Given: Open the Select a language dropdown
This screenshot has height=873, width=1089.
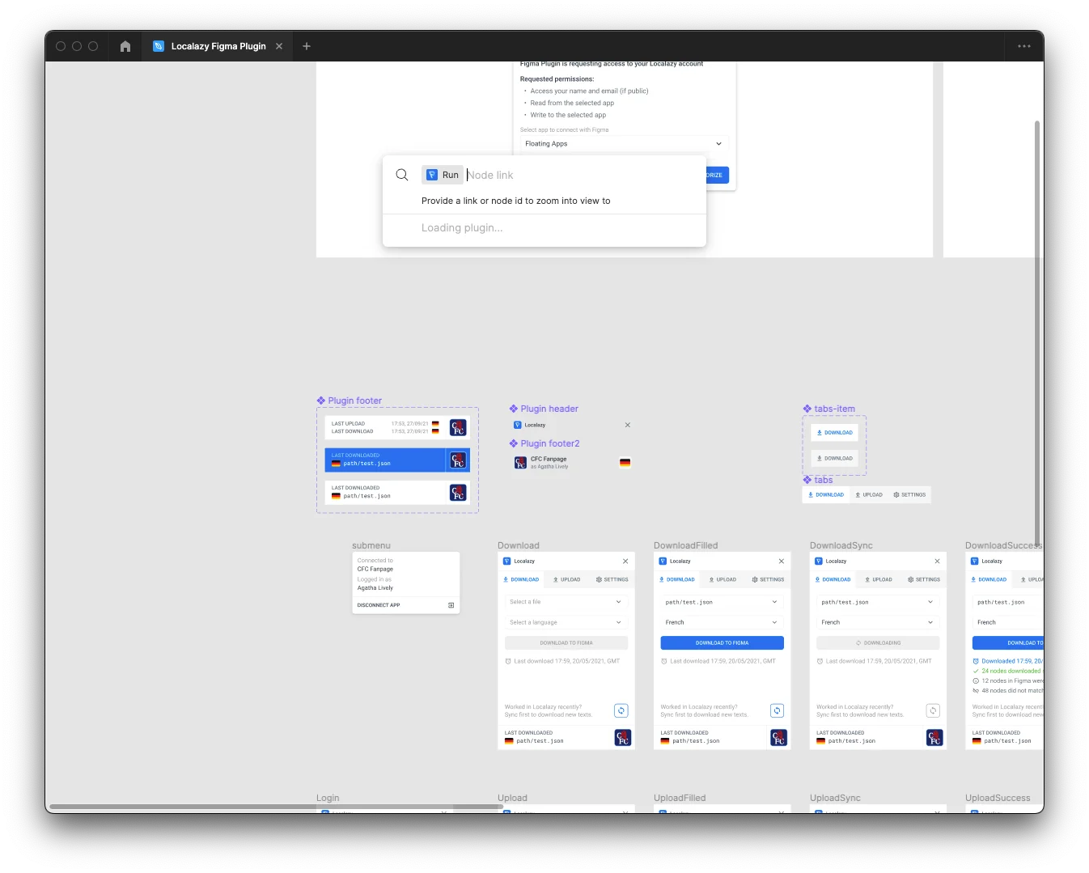Looking at the screenshot, I should pos(566,622).
